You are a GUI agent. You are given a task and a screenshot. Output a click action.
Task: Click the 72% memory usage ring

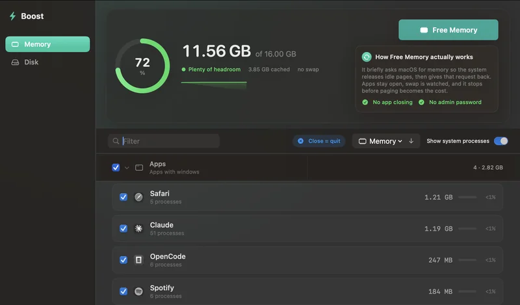(x=142, y=66)
